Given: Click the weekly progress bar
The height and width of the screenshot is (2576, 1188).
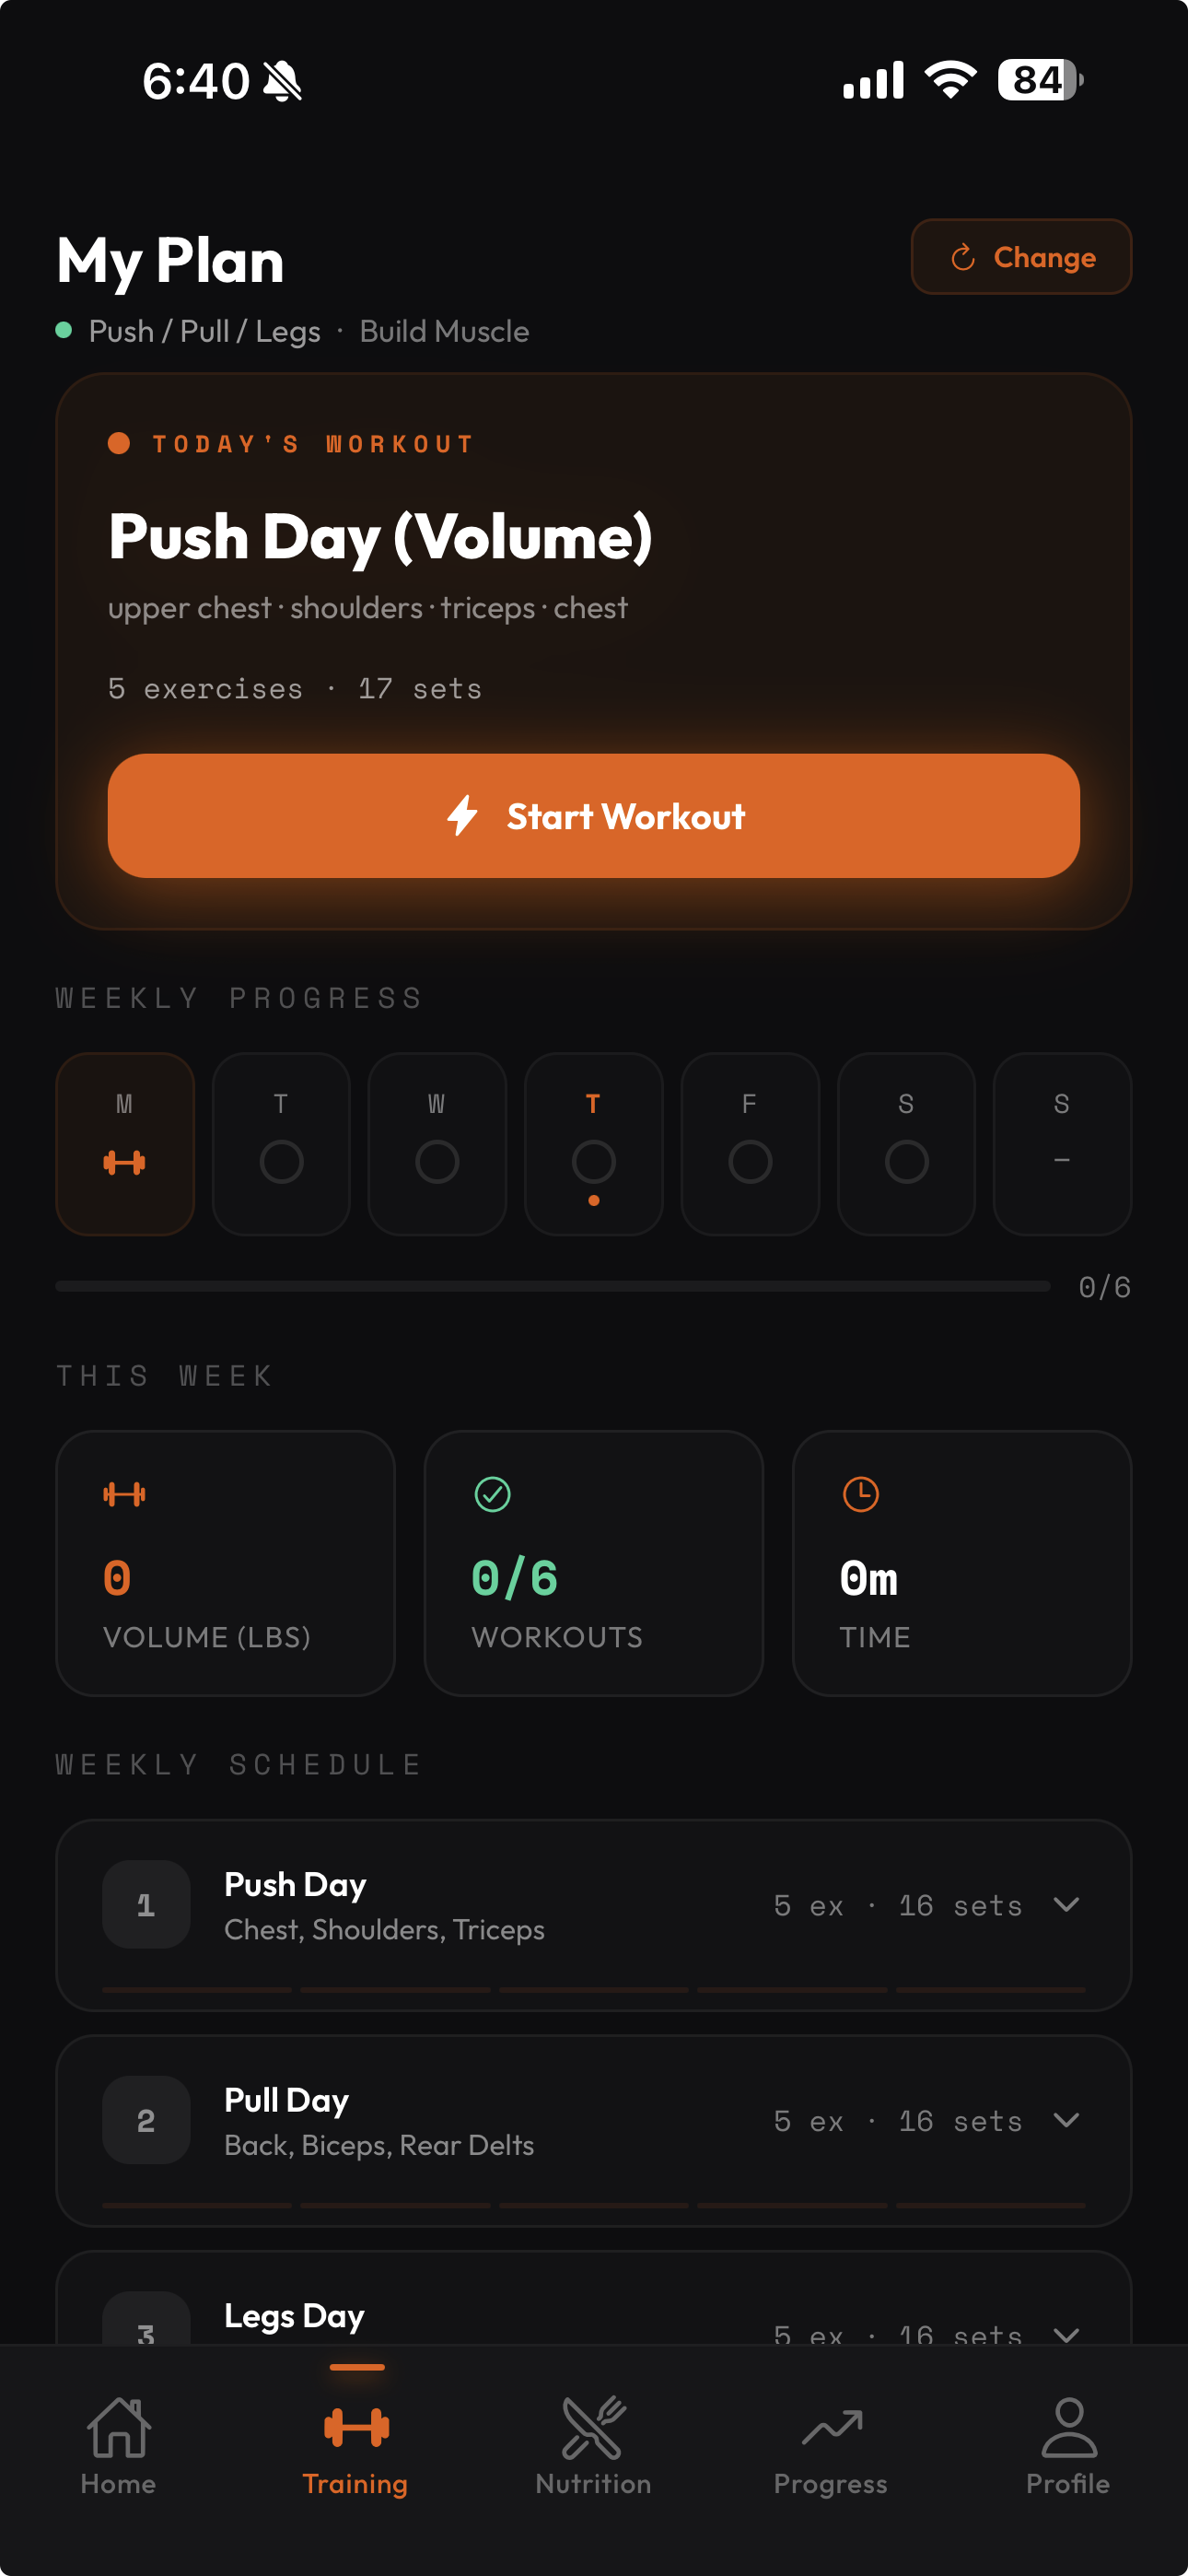Looking at the screenshot, I should click(x=552, y=1286).
